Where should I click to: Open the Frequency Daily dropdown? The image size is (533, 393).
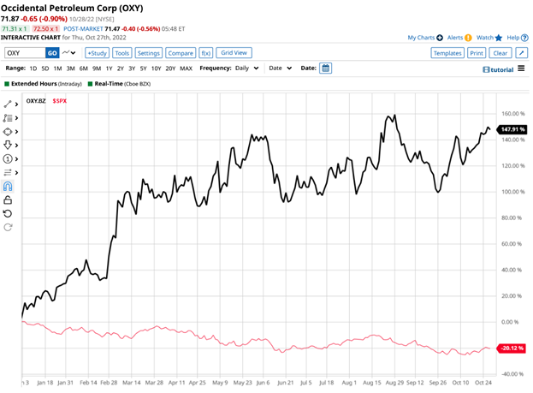(x=242, y=68)
